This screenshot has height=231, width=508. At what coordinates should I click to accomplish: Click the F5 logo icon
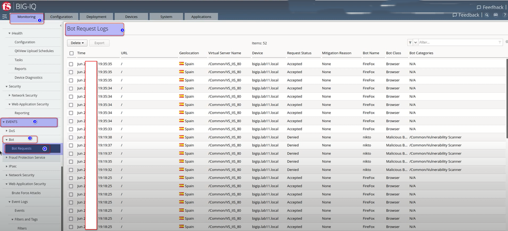click(x=6, y=6)
